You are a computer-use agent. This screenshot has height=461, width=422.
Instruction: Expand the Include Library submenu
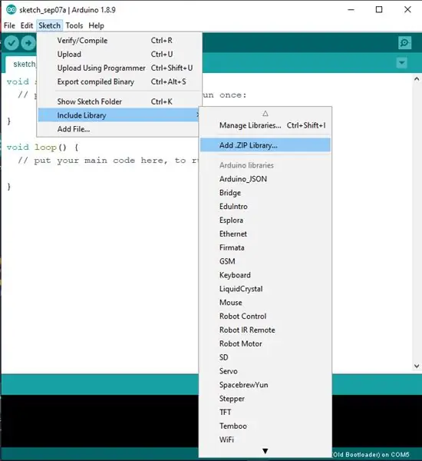[119, 115]
